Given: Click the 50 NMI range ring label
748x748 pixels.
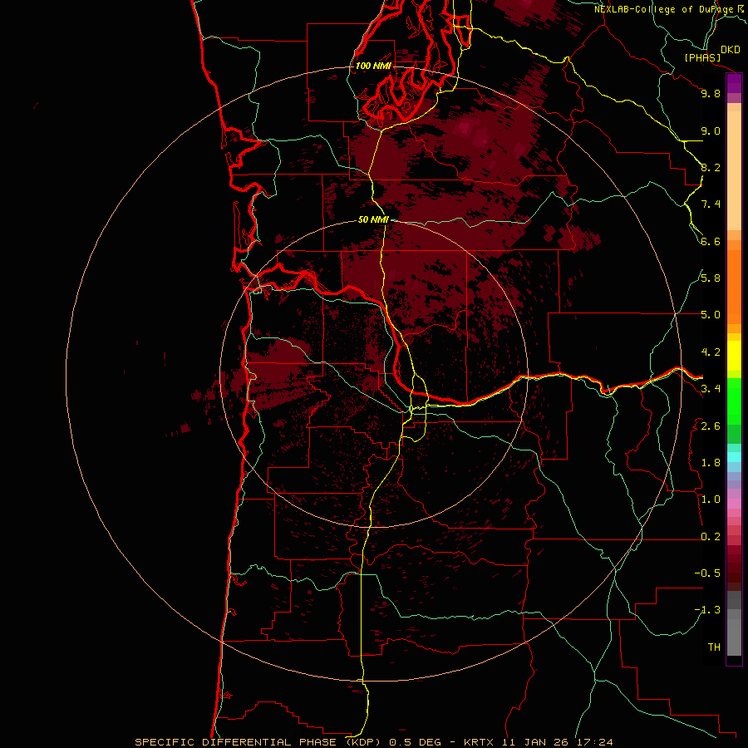Looking at the screenshot, I should 373,219.
